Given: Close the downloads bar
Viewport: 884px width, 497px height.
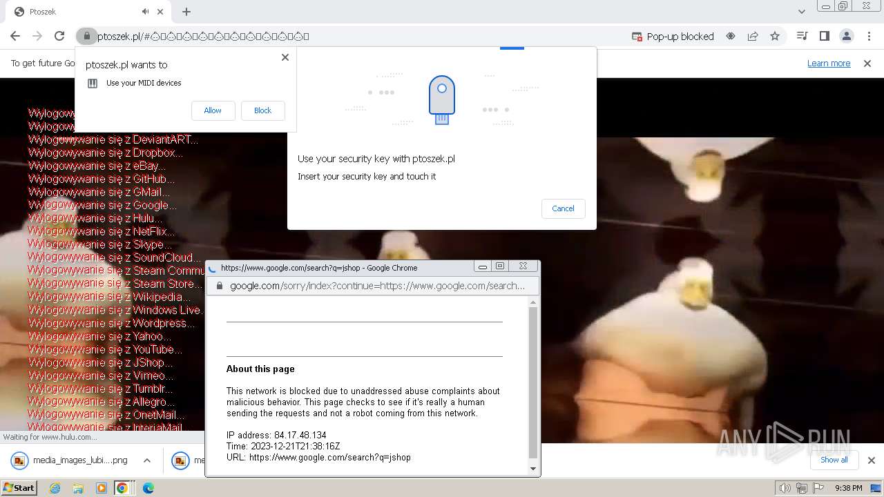Looking at the screenshot, I should point(871,460).
